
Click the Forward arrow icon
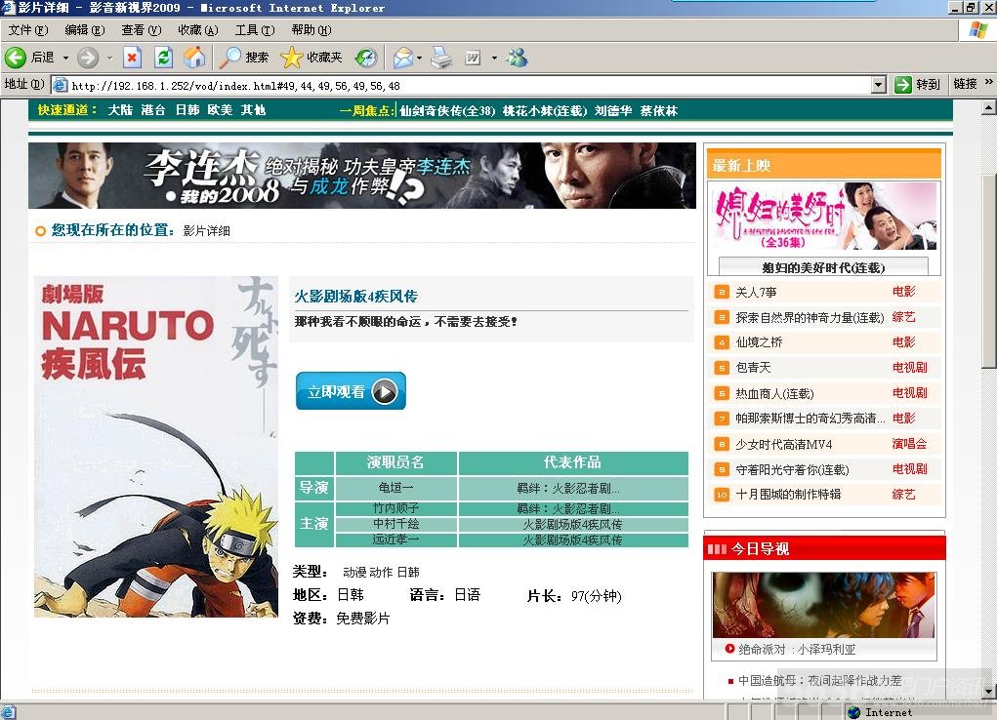coord(88,58)
